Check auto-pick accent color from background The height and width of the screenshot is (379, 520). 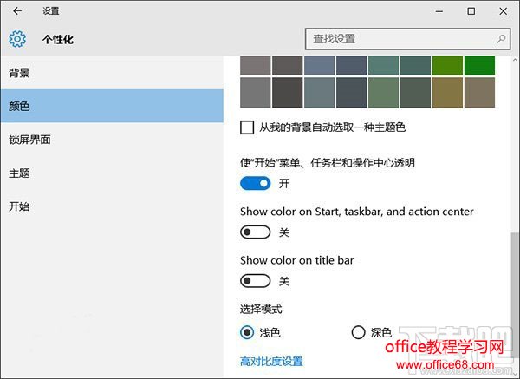(x=247, y=127)
